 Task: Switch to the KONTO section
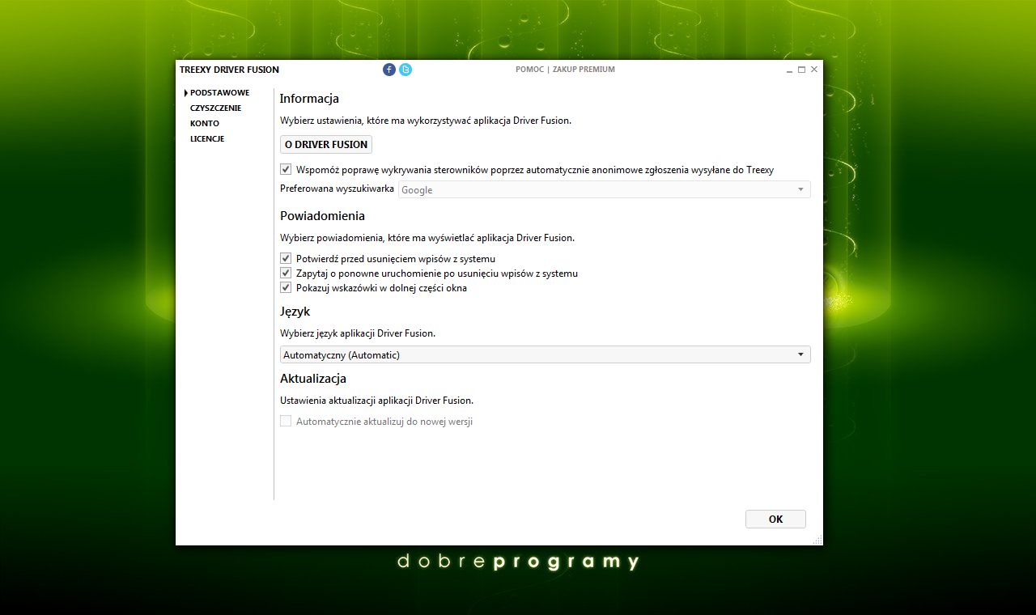click(x=205, y=124)
